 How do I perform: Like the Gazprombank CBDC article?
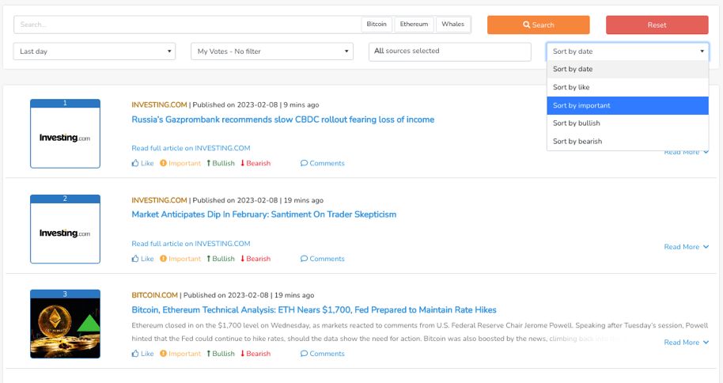coord(142,163)
